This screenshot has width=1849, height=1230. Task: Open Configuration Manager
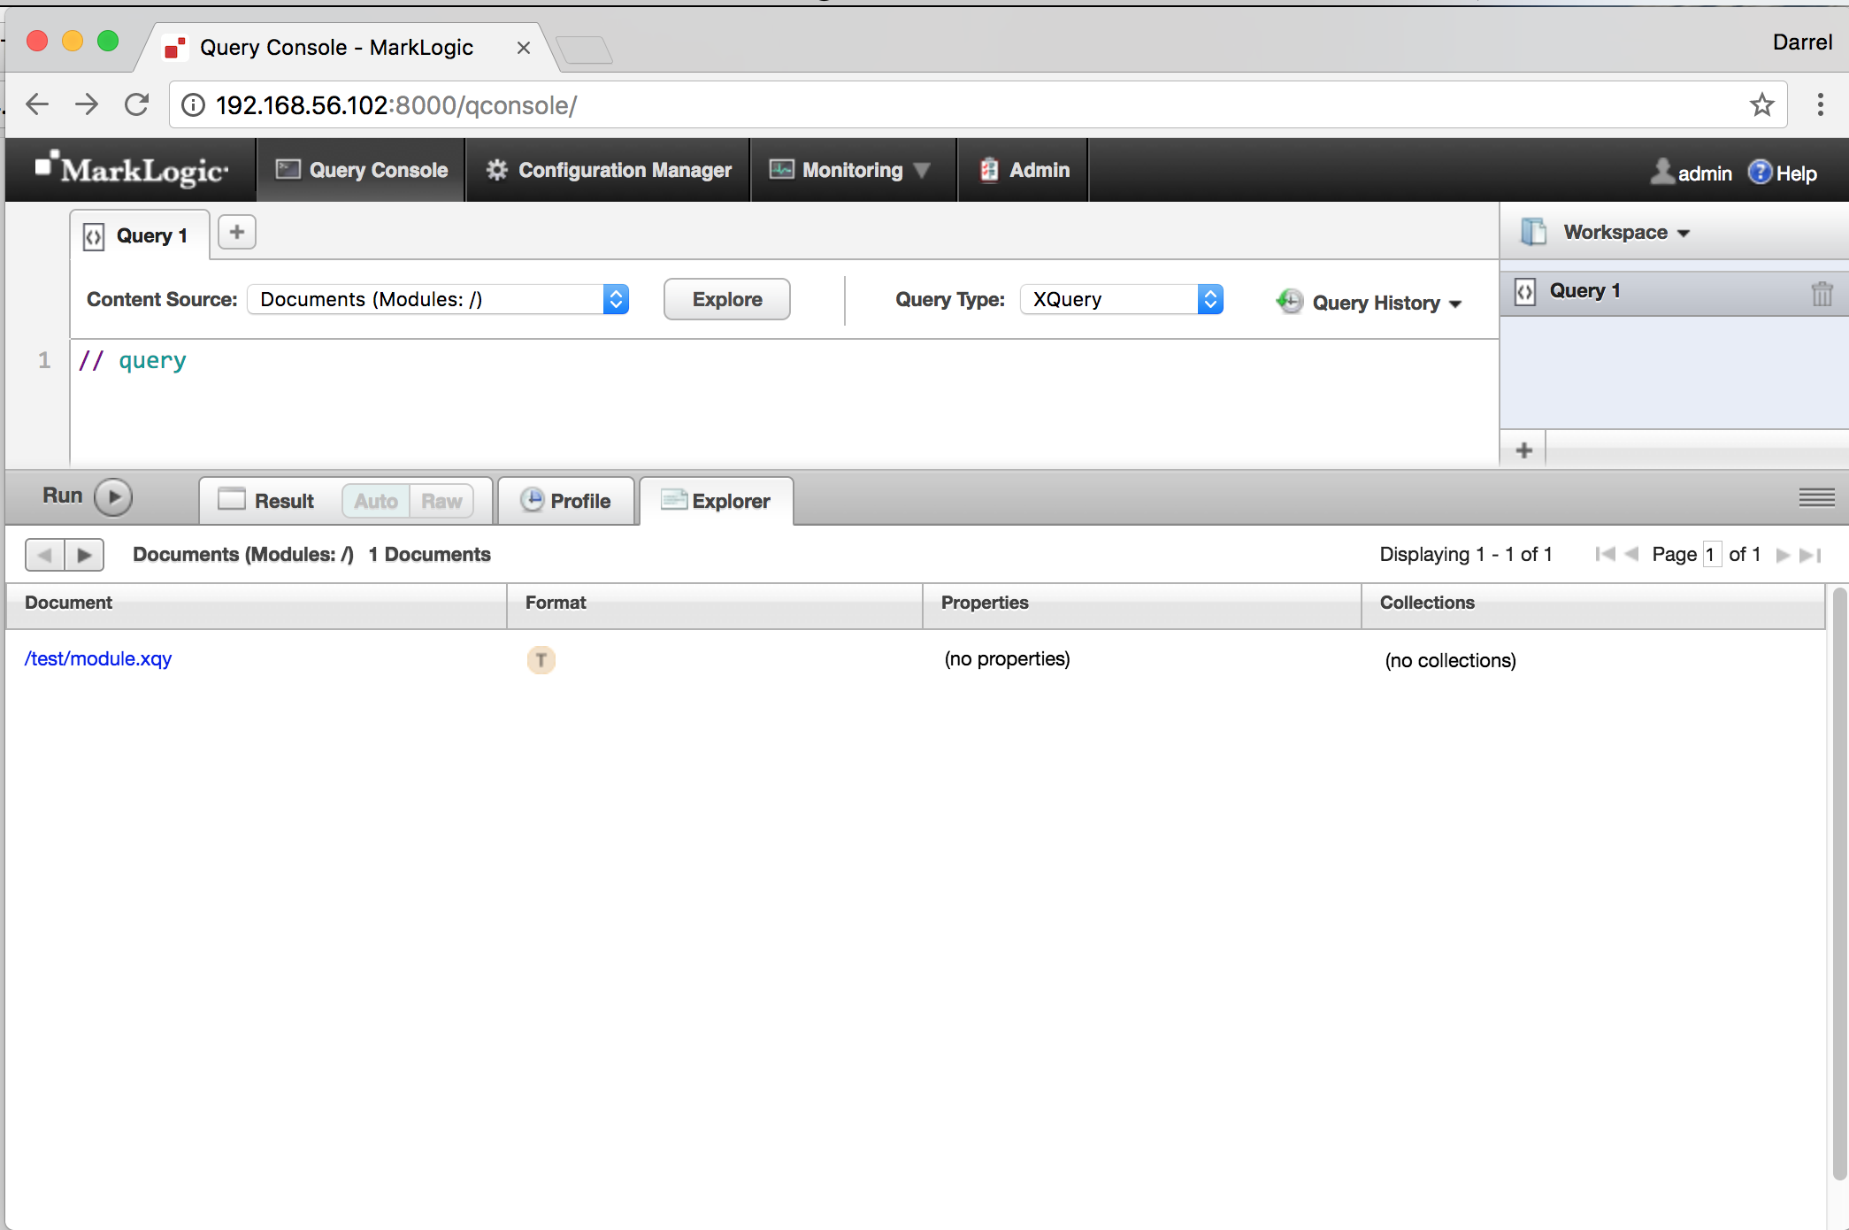point(609,170)
